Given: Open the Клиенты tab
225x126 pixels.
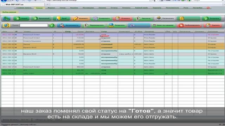Looking at the screenshot, I should tap(127, 8).
